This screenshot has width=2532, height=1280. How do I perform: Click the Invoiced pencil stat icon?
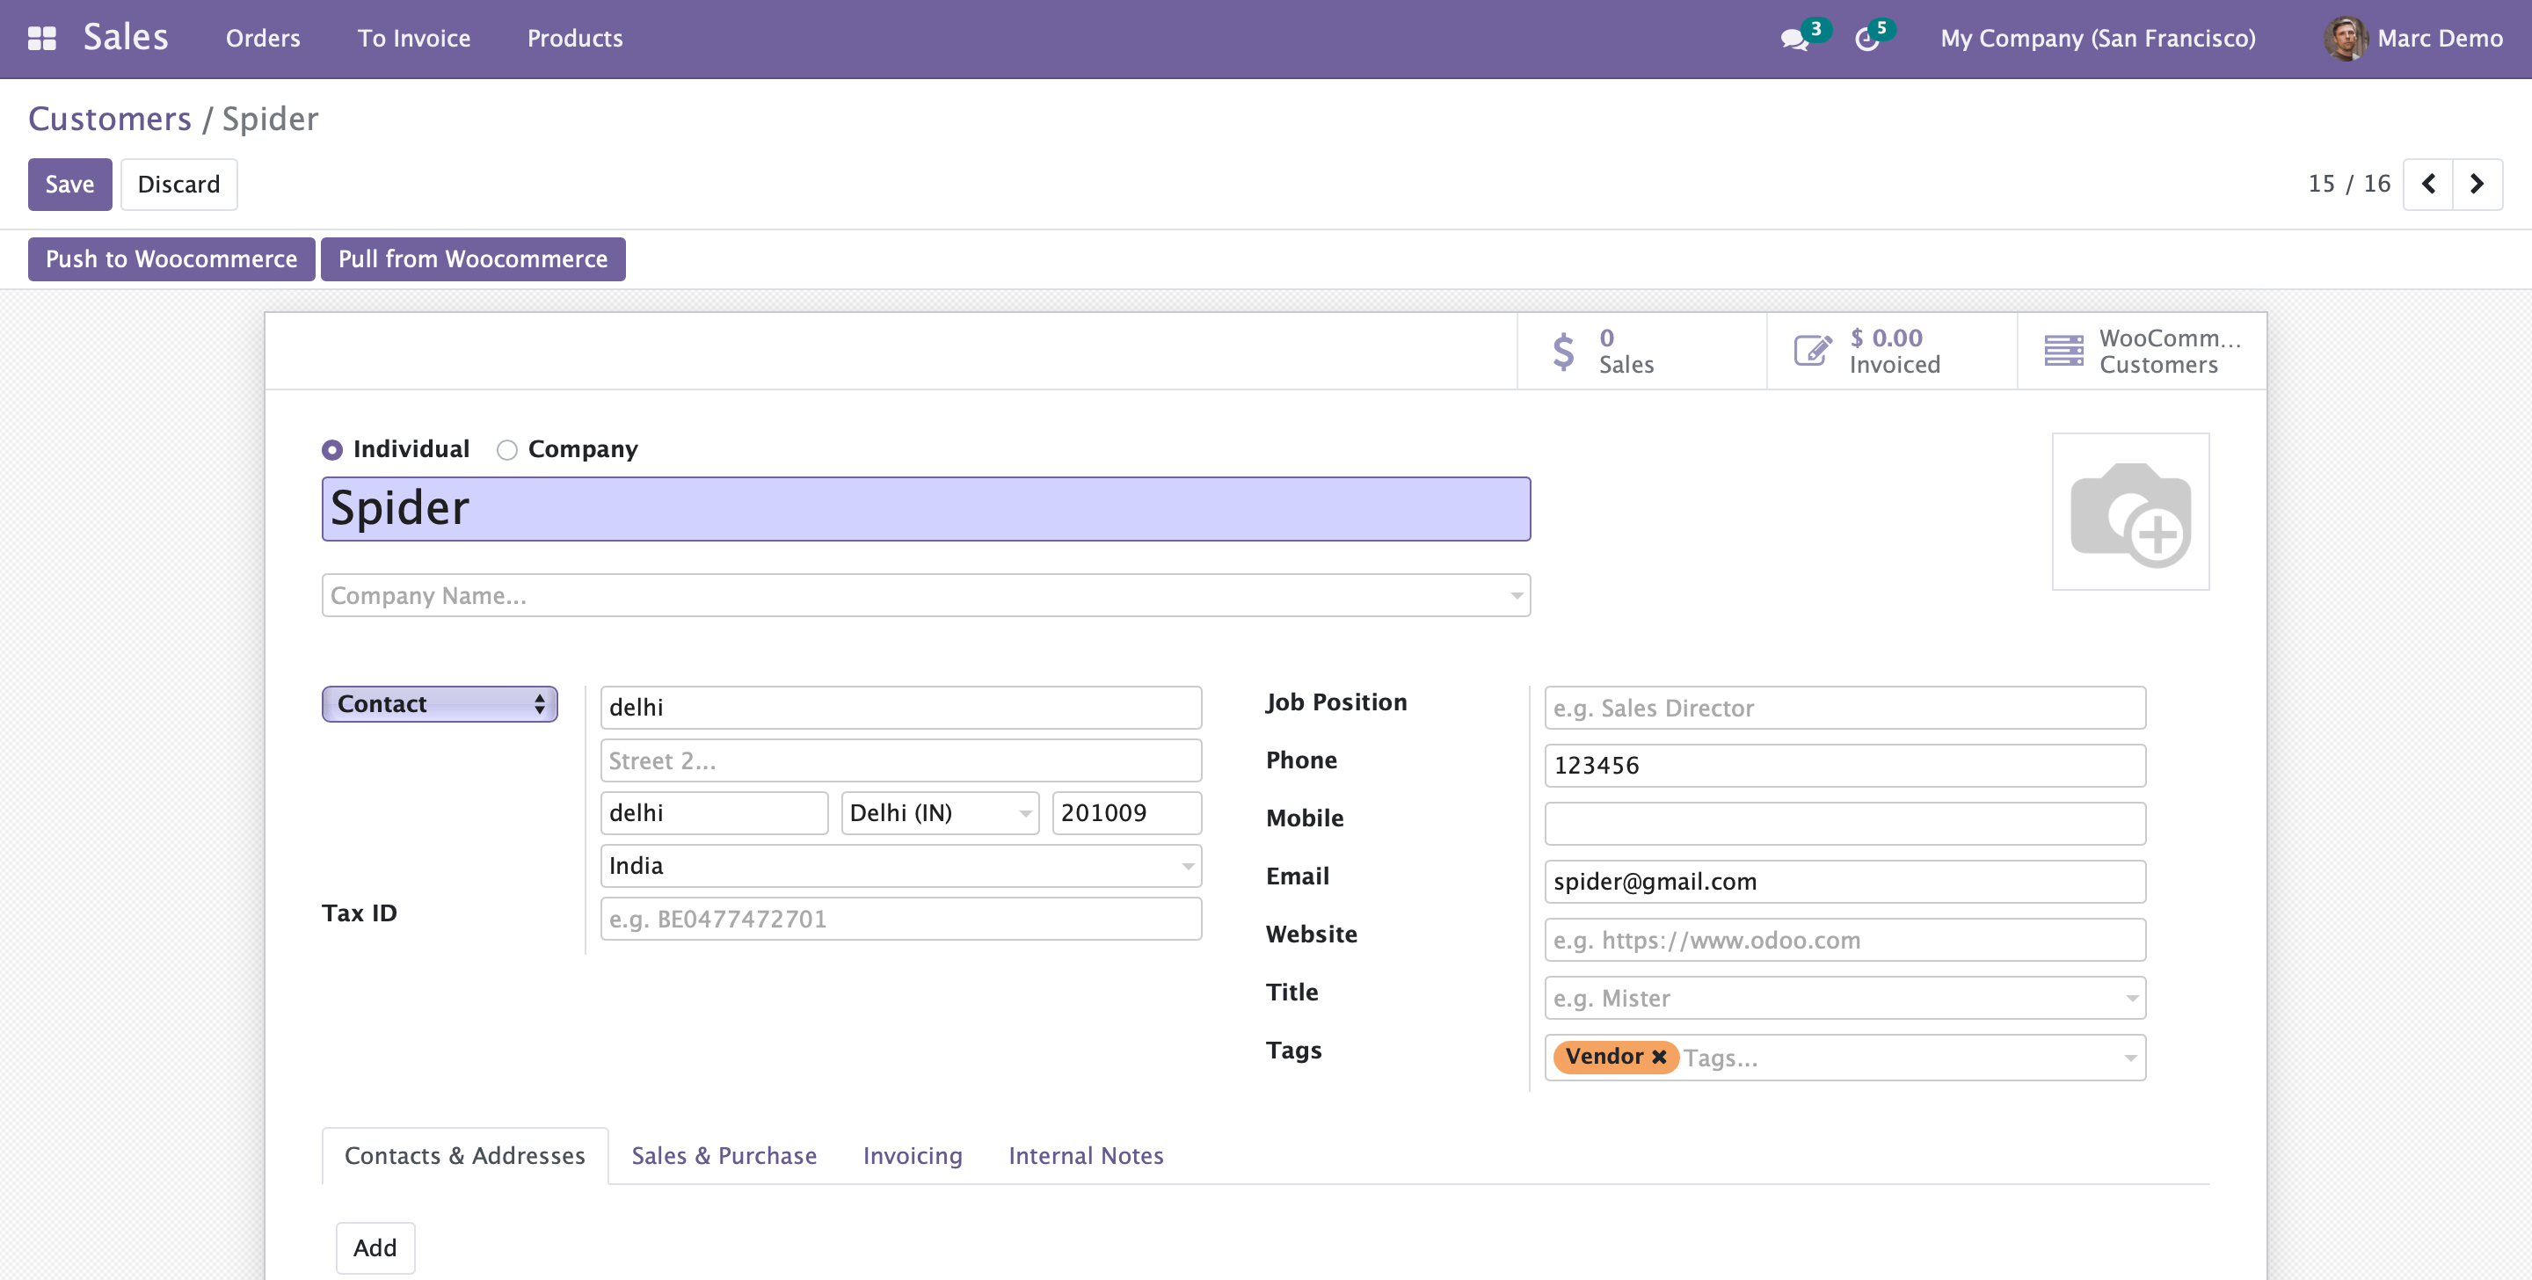tap(1811, 351)
